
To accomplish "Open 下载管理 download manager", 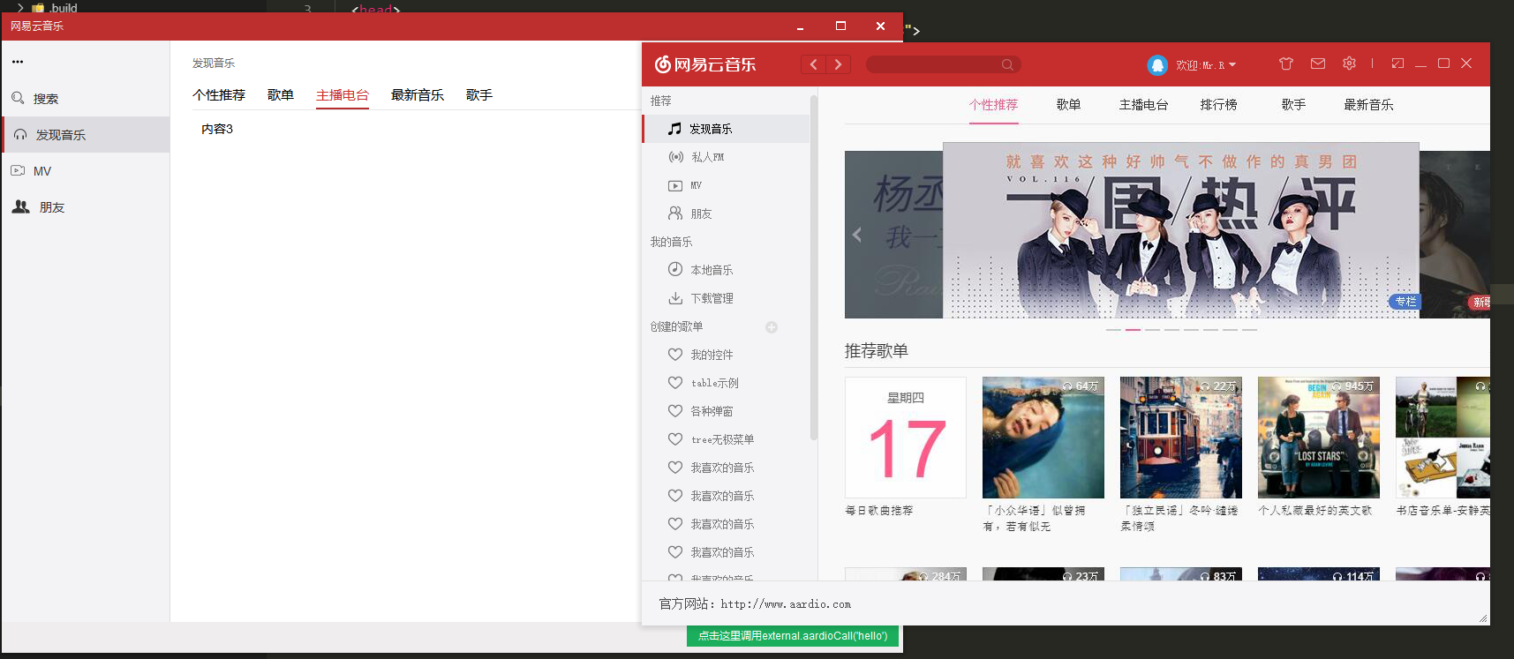I will click(x=712, y=298).
